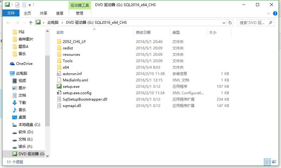
Task: Click the setup.exe file name
Action: (x=71, y=87)
